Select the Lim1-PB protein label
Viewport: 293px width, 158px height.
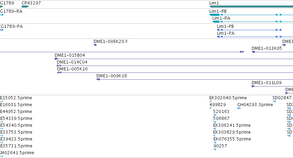pos(226,26)
